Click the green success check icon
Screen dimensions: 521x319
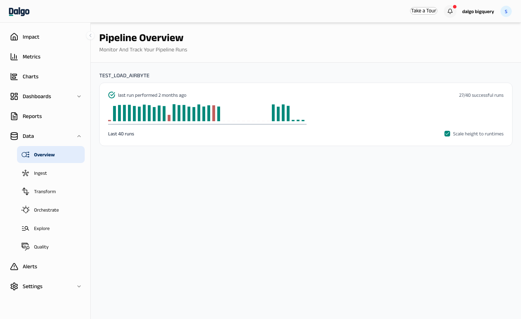pyautogui.click(x=112, y=95)
